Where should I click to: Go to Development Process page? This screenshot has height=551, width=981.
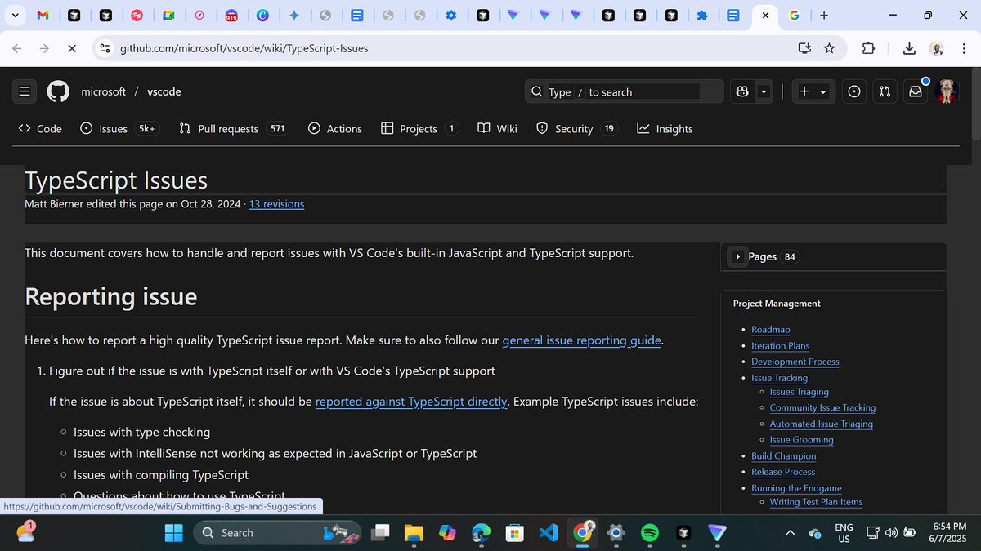point(795,362)
